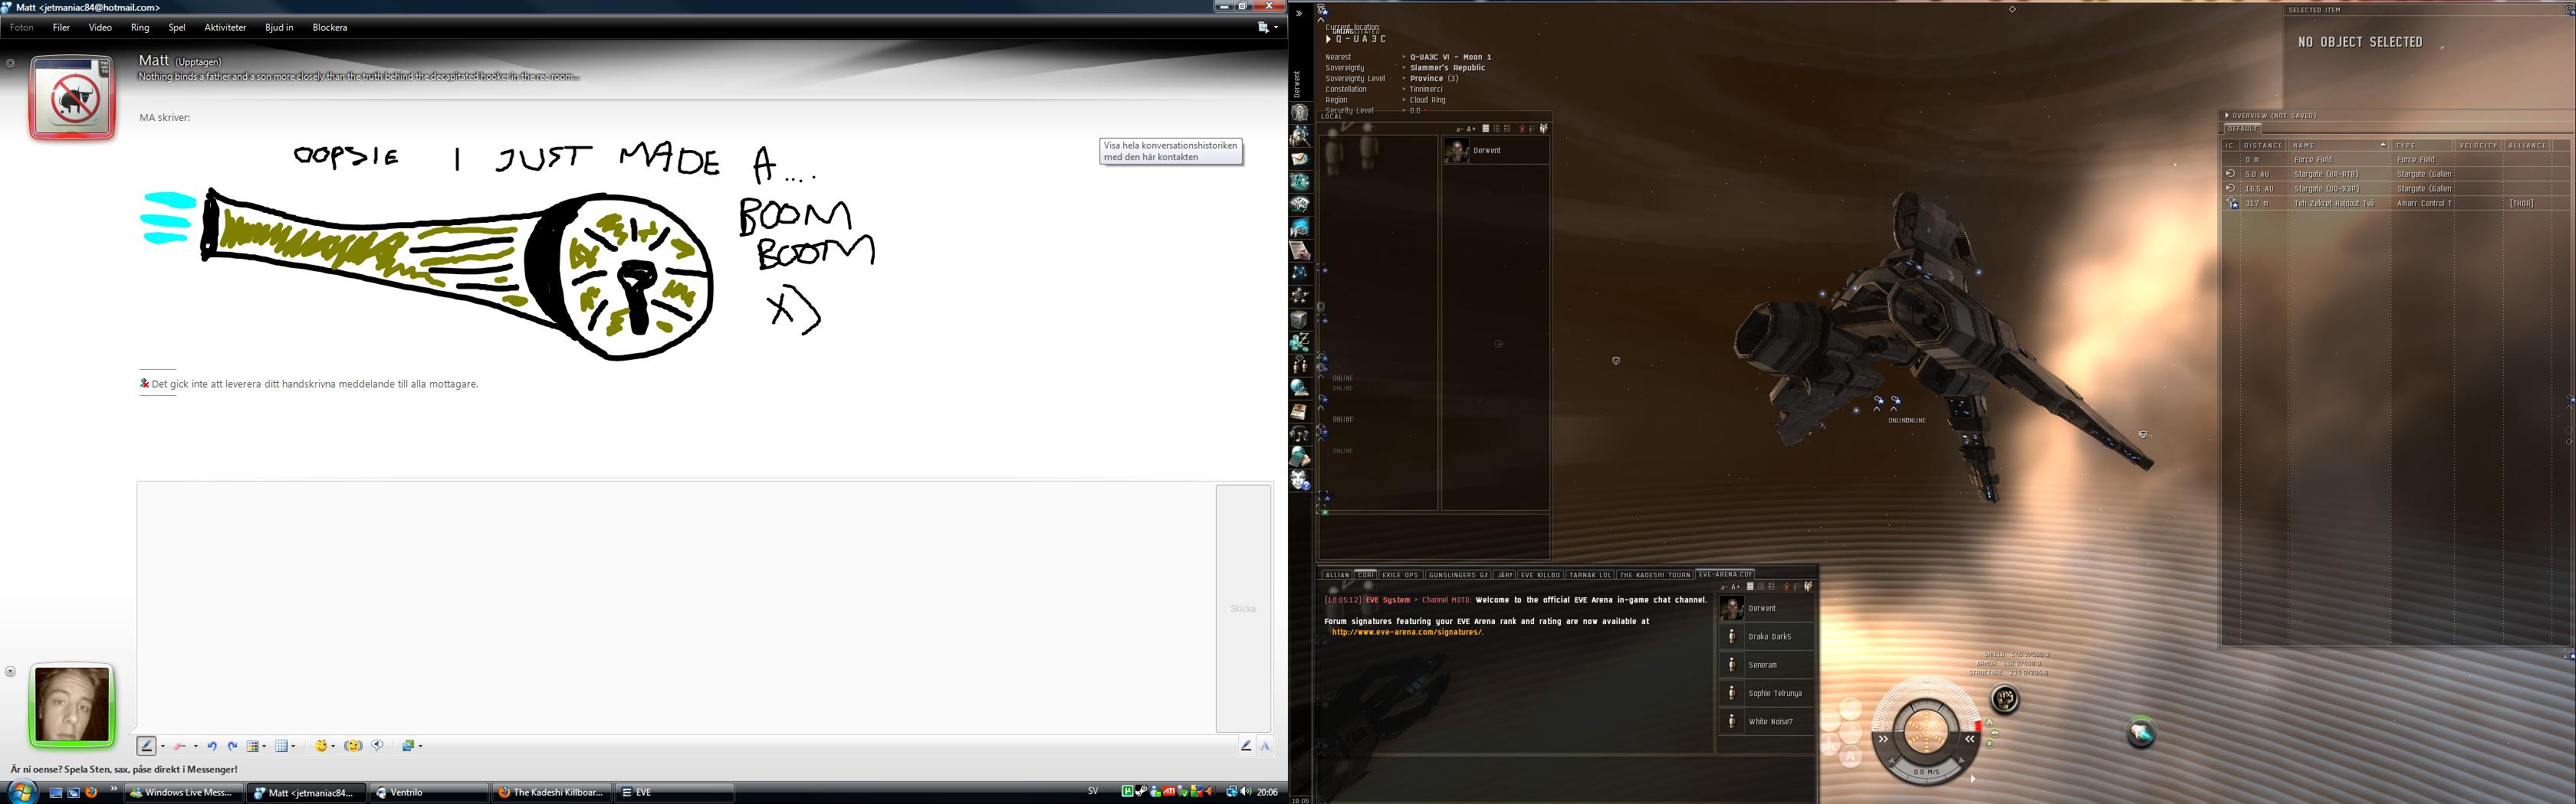Screen dimensions: 2576x804
Task: Switch to handwriting input mode in Messenger
Action: (1246, 746)
